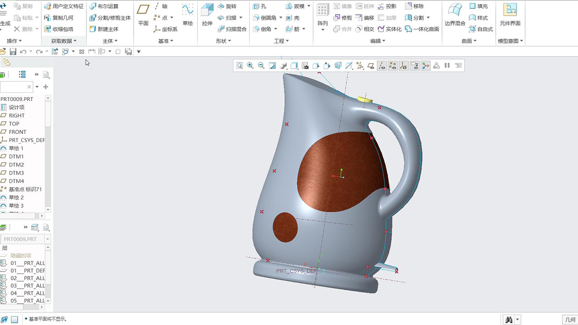Viewport: 578px width, 325px height.
Task: Click the 一体化曲面 tool
Action: (x=422, y=29)
